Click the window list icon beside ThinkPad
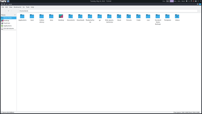This screenshot has height=114, width=202. click(8, 1)
